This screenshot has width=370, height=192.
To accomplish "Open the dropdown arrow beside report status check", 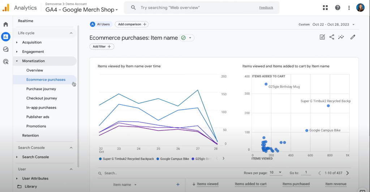I will (190, 38).
